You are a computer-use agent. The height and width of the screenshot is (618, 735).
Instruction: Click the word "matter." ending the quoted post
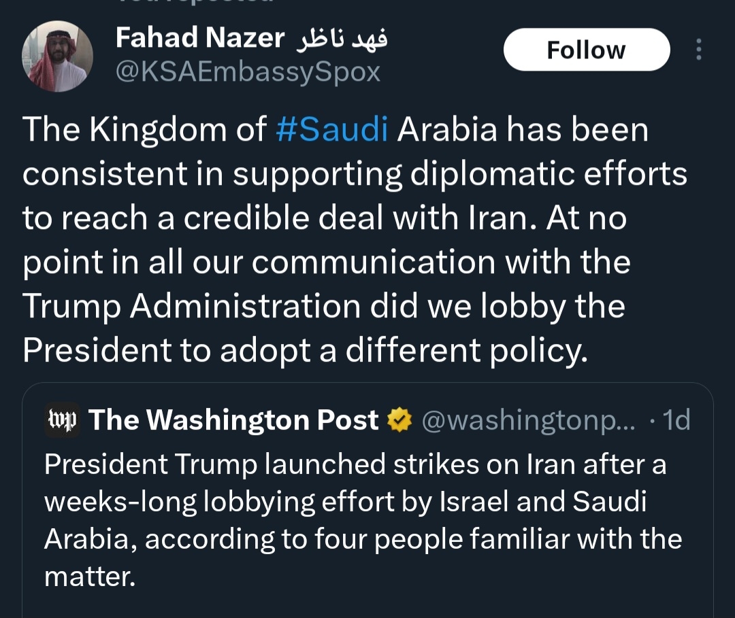pyautogui.click(x=90, y=577)
